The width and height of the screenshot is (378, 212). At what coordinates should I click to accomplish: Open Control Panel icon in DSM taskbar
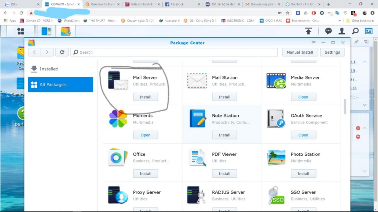(46, 31)
